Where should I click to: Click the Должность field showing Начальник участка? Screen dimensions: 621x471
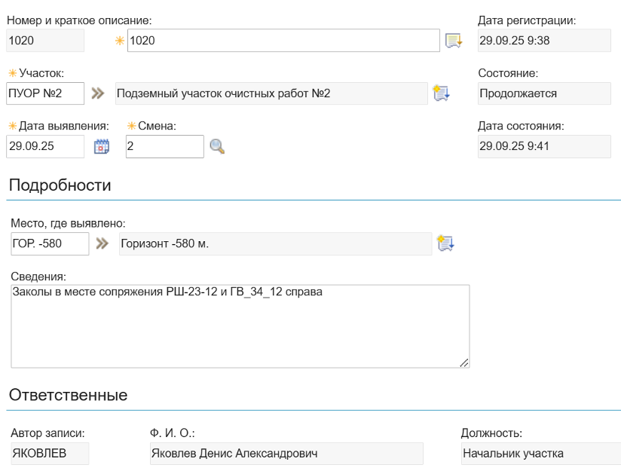click(x=537, y=453)
